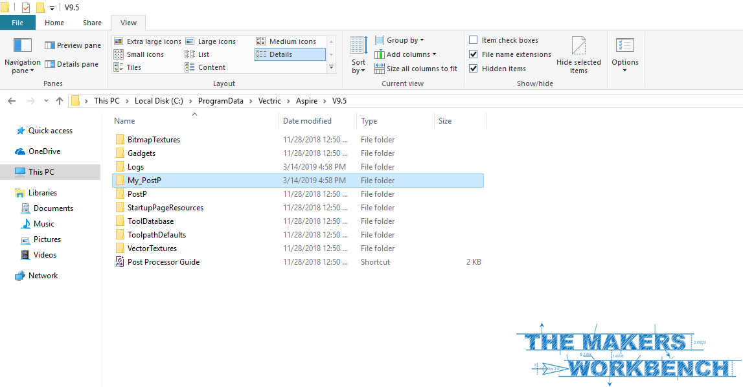
Task: Select the View ribbon tab
Action: [x=128, y=23]
